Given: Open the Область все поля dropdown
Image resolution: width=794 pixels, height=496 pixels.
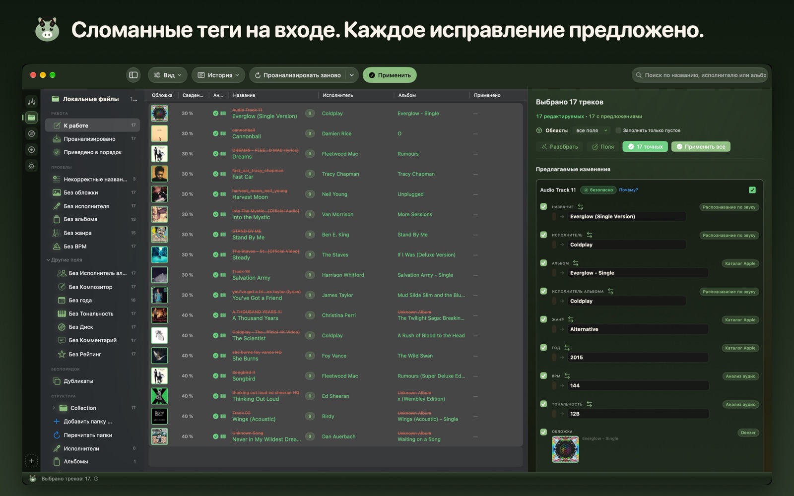Looking at the screenshot, I should tap(592, 130).
